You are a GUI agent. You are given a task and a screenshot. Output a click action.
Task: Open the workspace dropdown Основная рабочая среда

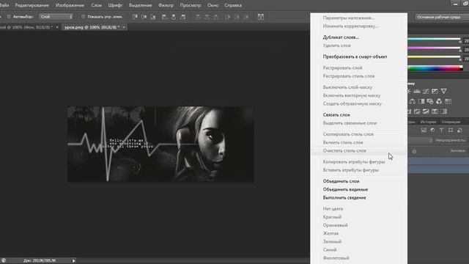point(441,17)
